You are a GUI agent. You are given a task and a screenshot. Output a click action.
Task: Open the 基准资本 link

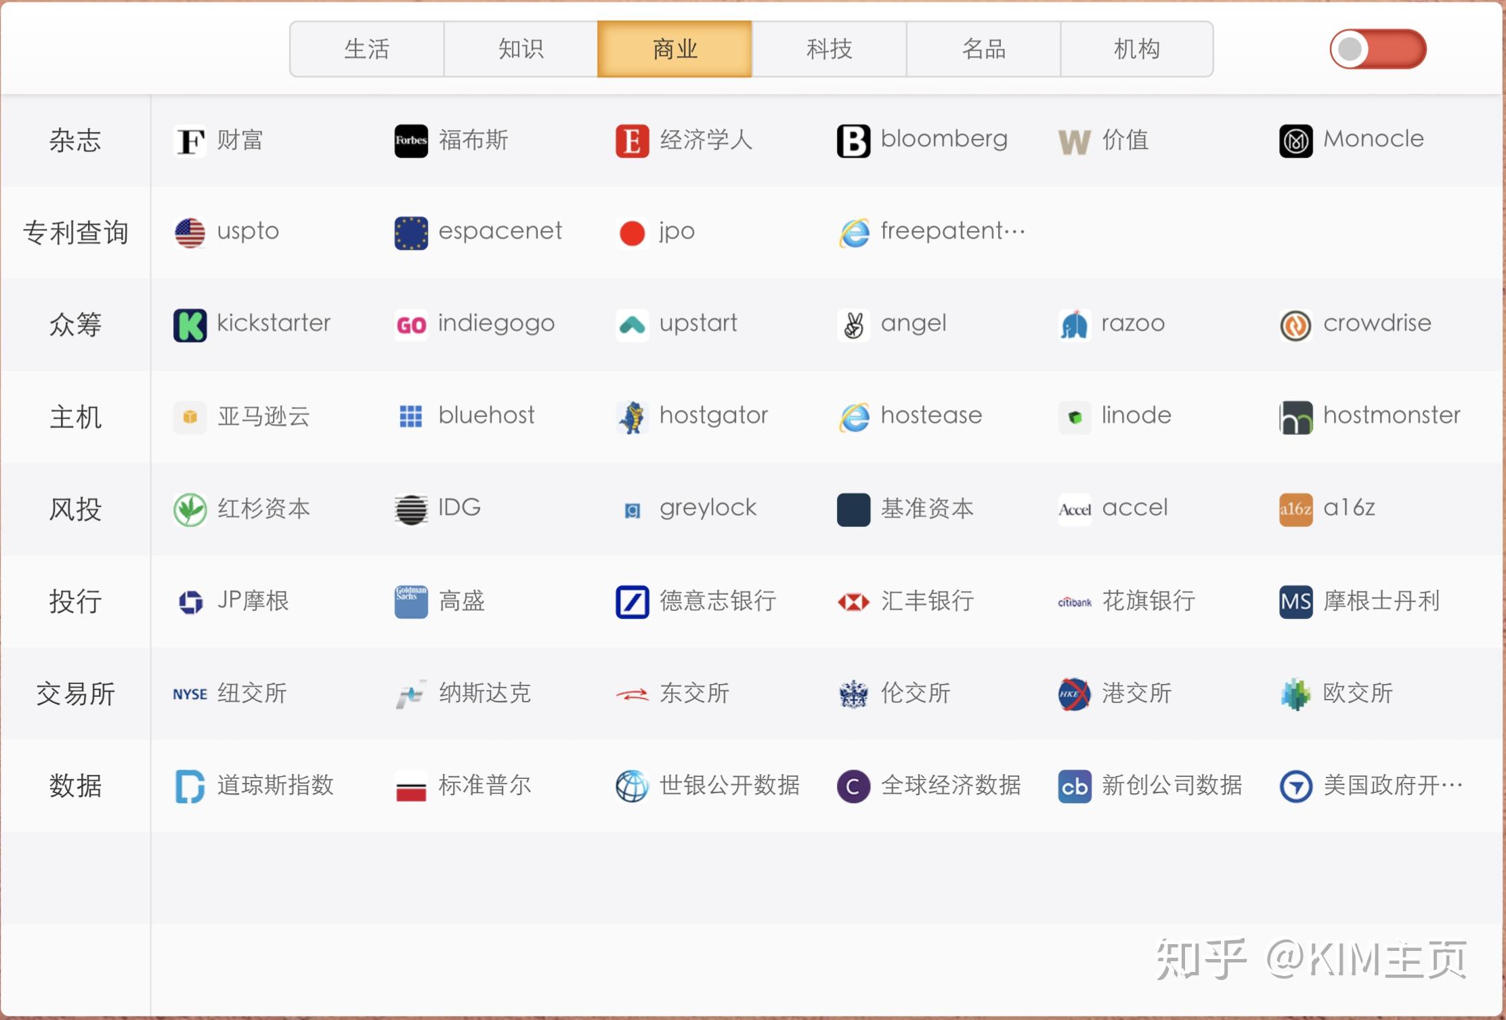pos(927,508)
